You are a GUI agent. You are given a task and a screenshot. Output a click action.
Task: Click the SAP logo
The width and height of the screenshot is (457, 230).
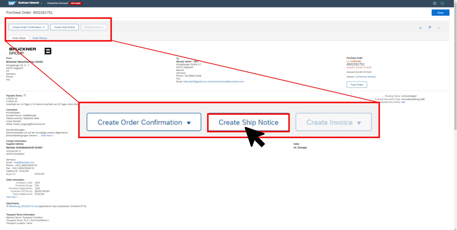(x=12, y=3)
